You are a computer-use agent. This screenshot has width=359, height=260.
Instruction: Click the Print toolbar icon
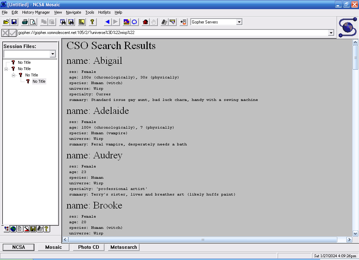pyautogui.click(x=25, y=22)
